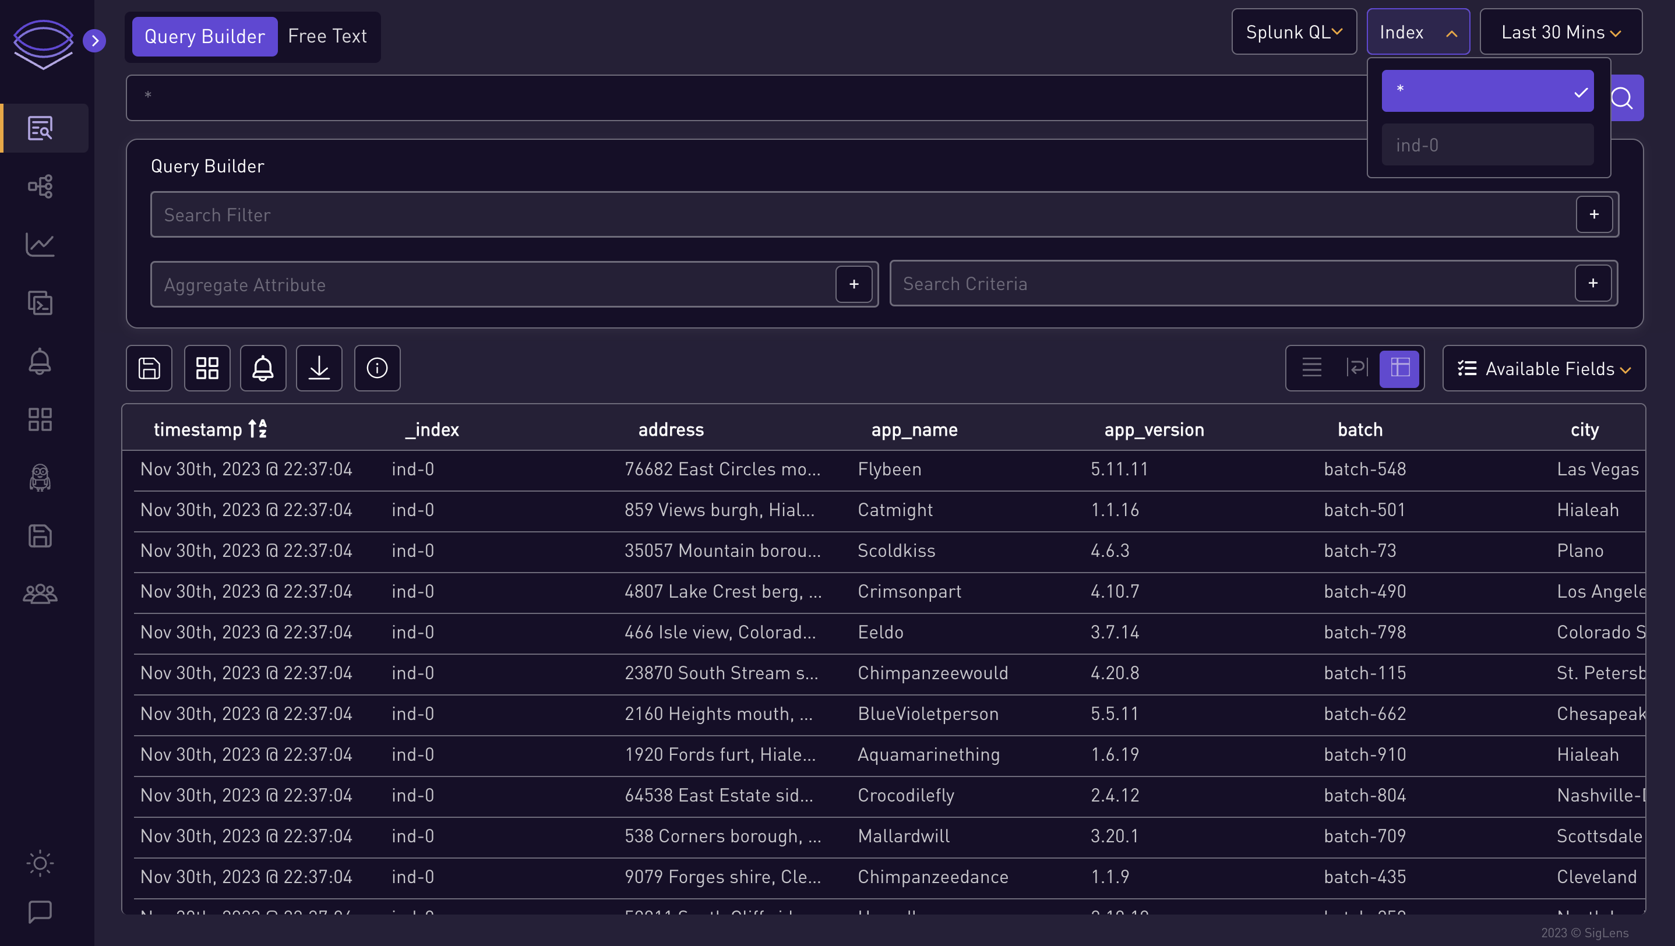This screenshot has width=1675, height=946.
Task: Select the ind-0 index option
Action: click(1487, 144)
